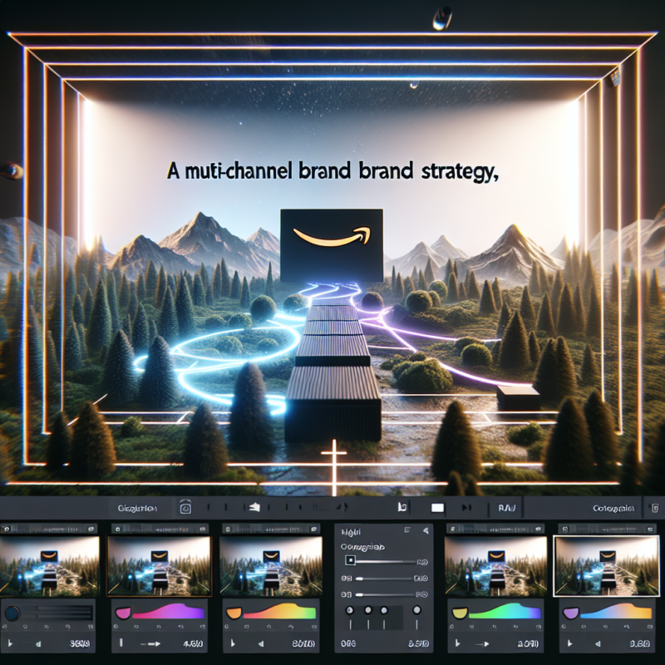
Task: Click left icon above the white-bordered thumbnail
Action: 565,530
